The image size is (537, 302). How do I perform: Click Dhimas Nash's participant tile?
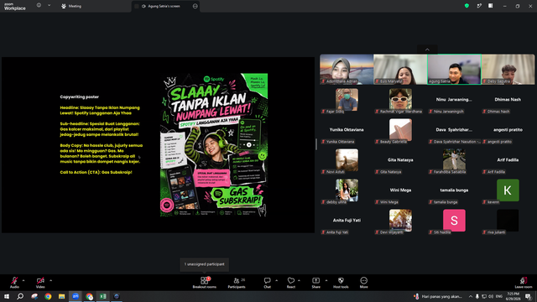point(508,100)
